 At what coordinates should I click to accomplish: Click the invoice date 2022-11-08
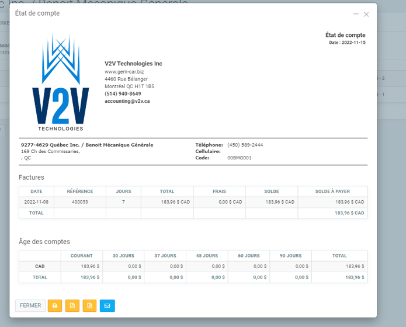click(x=36, y=202)
